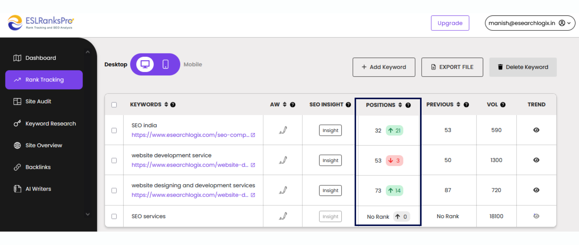579x245 pixels.
Task: Click position change badge up 14
Action: [x=394, y=190]
